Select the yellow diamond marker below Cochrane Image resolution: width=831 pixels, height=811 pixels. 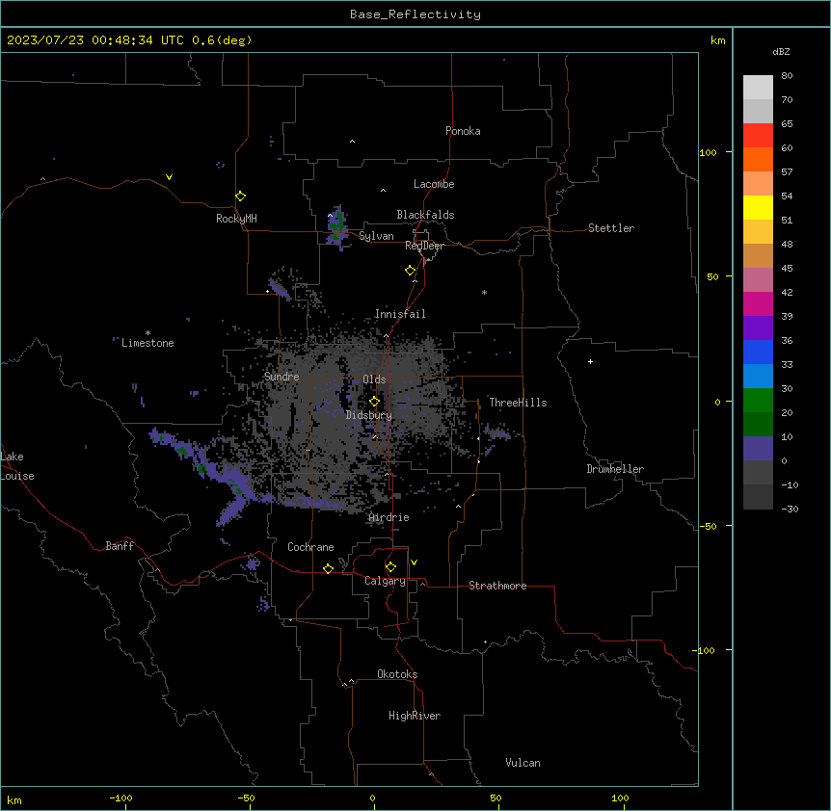(328, 568)
